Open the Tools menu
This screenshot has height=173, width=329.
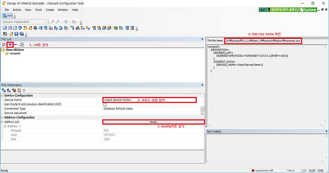[x=38, y=10]
